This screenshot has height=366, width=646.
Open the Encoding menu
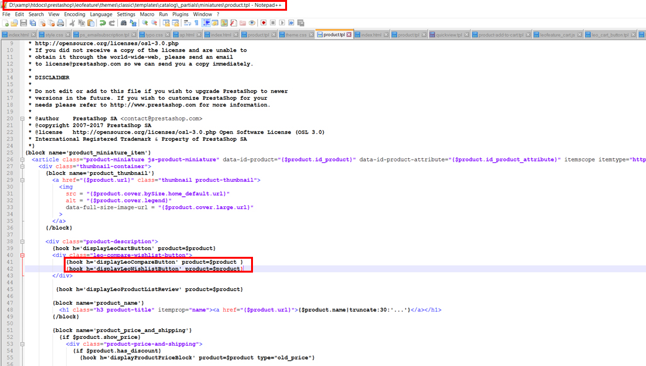coord(74,14)
